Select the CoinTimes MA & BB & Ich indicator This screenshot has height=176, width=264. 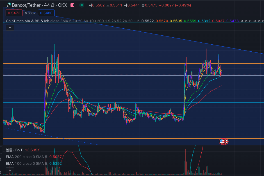coord(28,21)
